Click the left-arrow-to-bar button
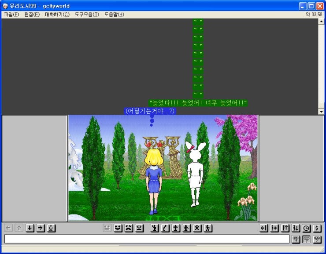The image size is (326, 254). coord(263,228)
